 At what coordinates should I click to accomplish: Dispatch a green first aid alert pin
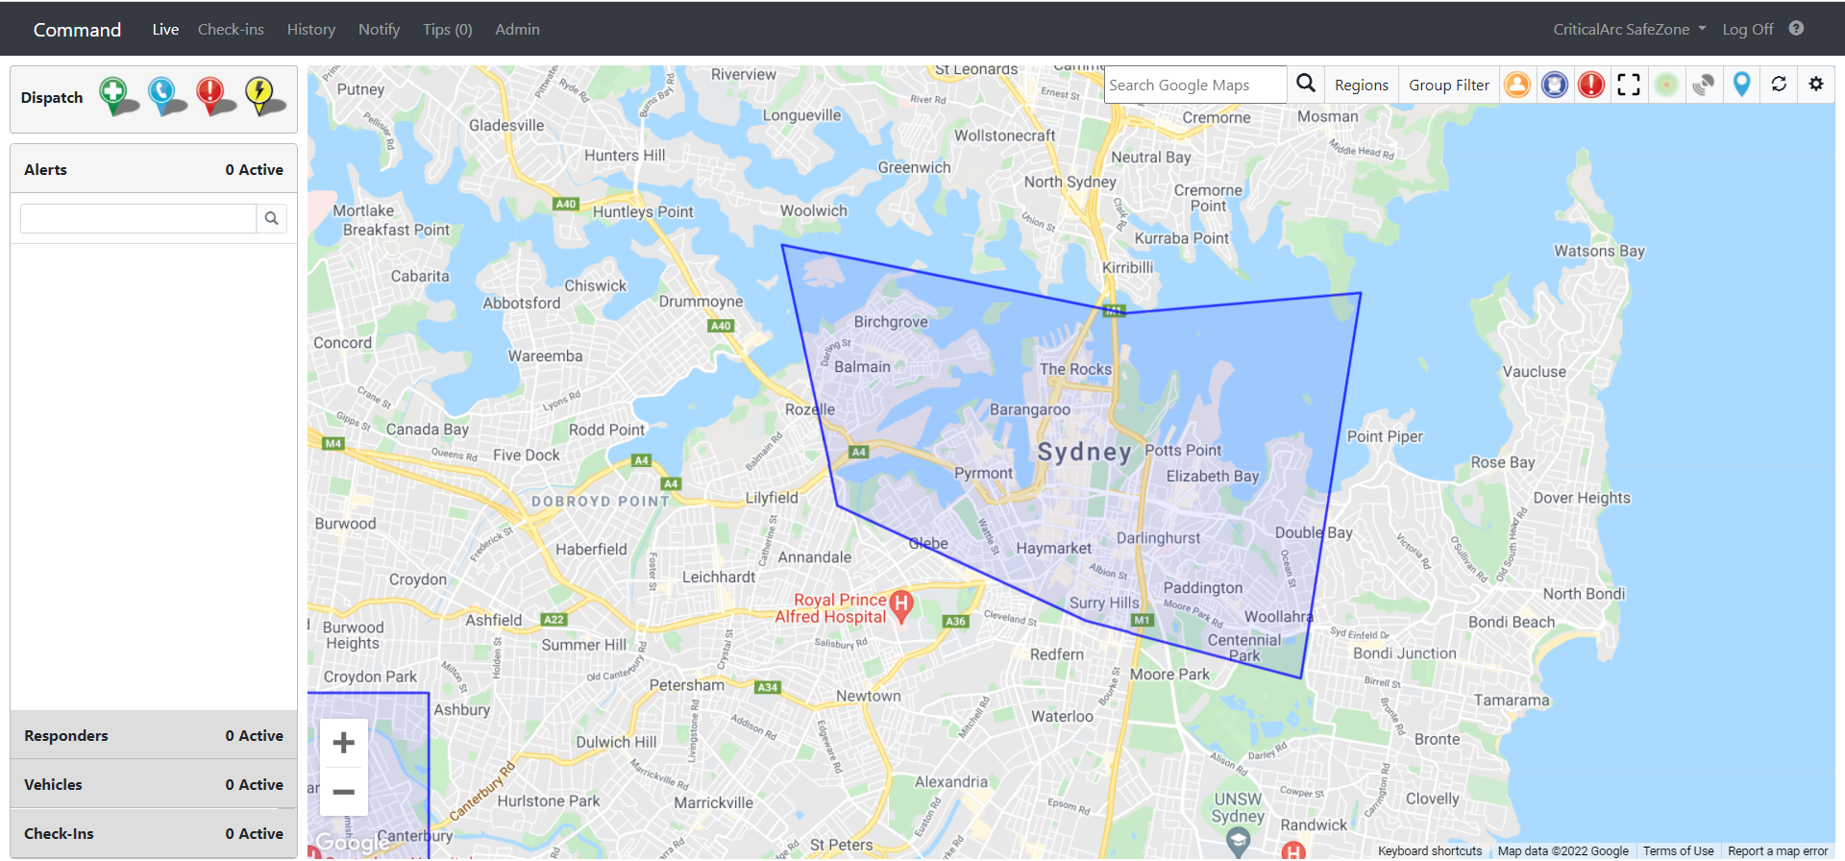116,96
